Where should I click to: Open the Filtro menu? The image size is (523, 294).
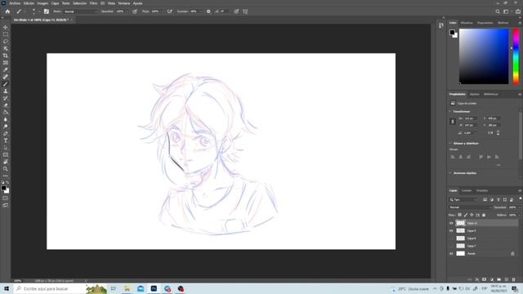[x=93, y=3]
